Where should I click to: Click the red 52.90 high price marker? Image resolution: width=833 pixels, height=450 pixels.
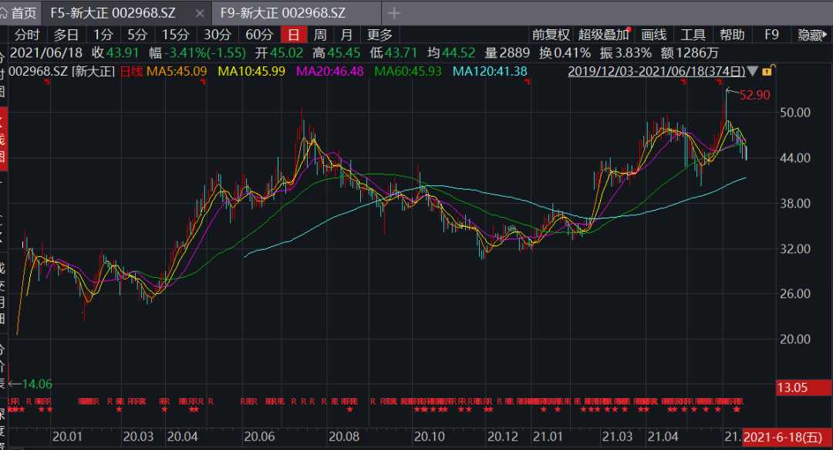(754, 96)
